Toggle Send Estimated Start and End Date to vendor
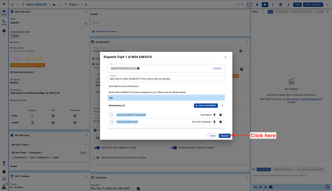The image size is (332, 191). [97, 157]
